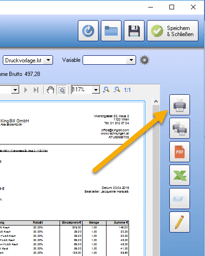
Task: Open settings via the gear icon
Action: [x=144, y=60]
